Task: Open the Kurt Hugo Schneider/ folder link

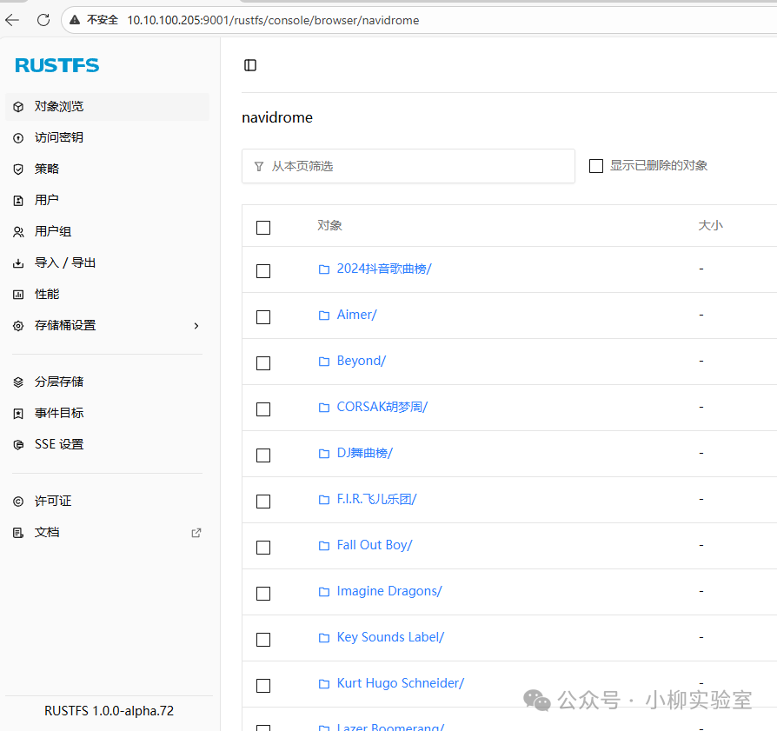Action: 401,684
